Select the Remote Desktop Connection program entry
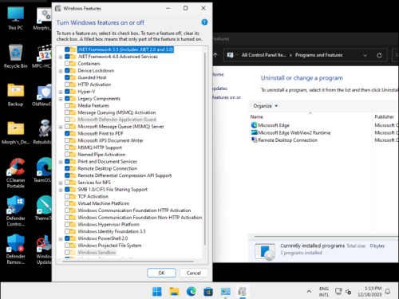The width and height of the screenshot is (399, 299). (287, 140)
